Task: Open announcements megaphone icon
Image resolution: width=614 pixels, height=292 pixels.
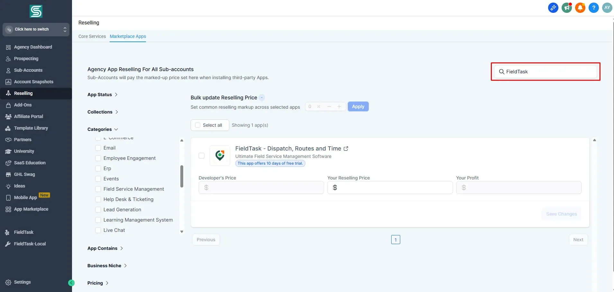Action: click(567, 8)
